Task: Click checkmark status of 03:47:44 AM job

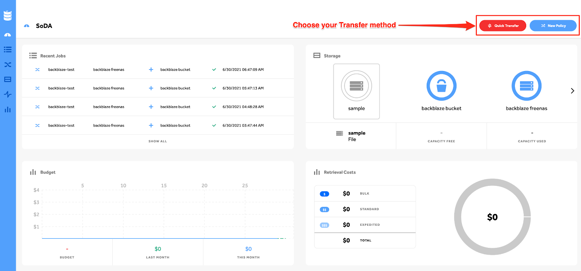Action: click(214, 125)
